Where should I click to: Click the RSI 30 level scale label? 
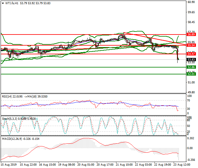[x=188, y=109]
